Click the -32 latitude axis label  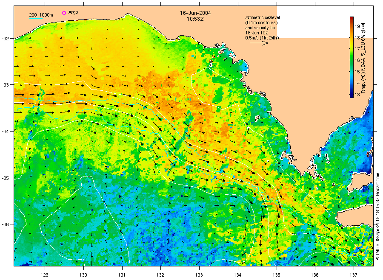tap(5, 39)
